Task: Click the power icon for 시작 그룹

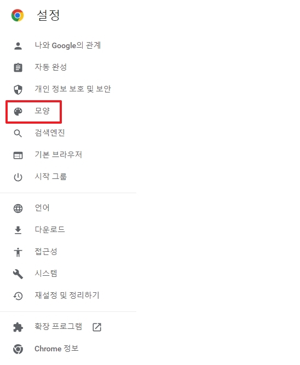Action: coord(18,177)
